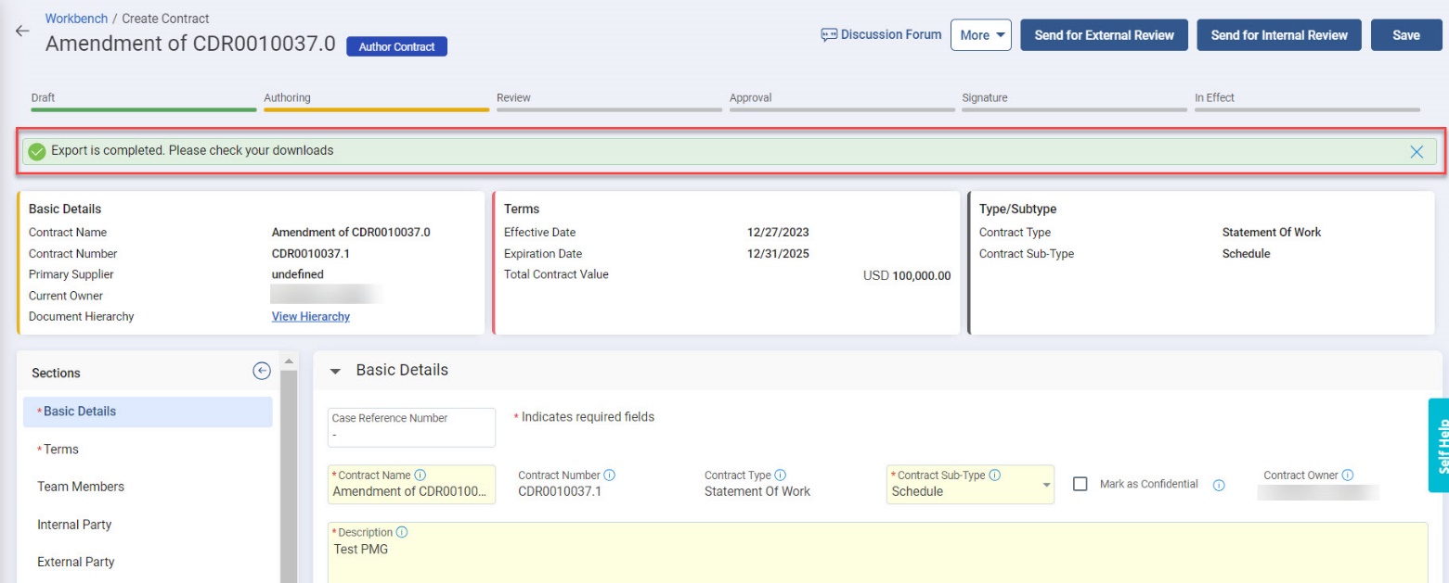Screen dimensions: 1449x583
Task: Click the Case Reference Number field
Action: coord(411,427)
